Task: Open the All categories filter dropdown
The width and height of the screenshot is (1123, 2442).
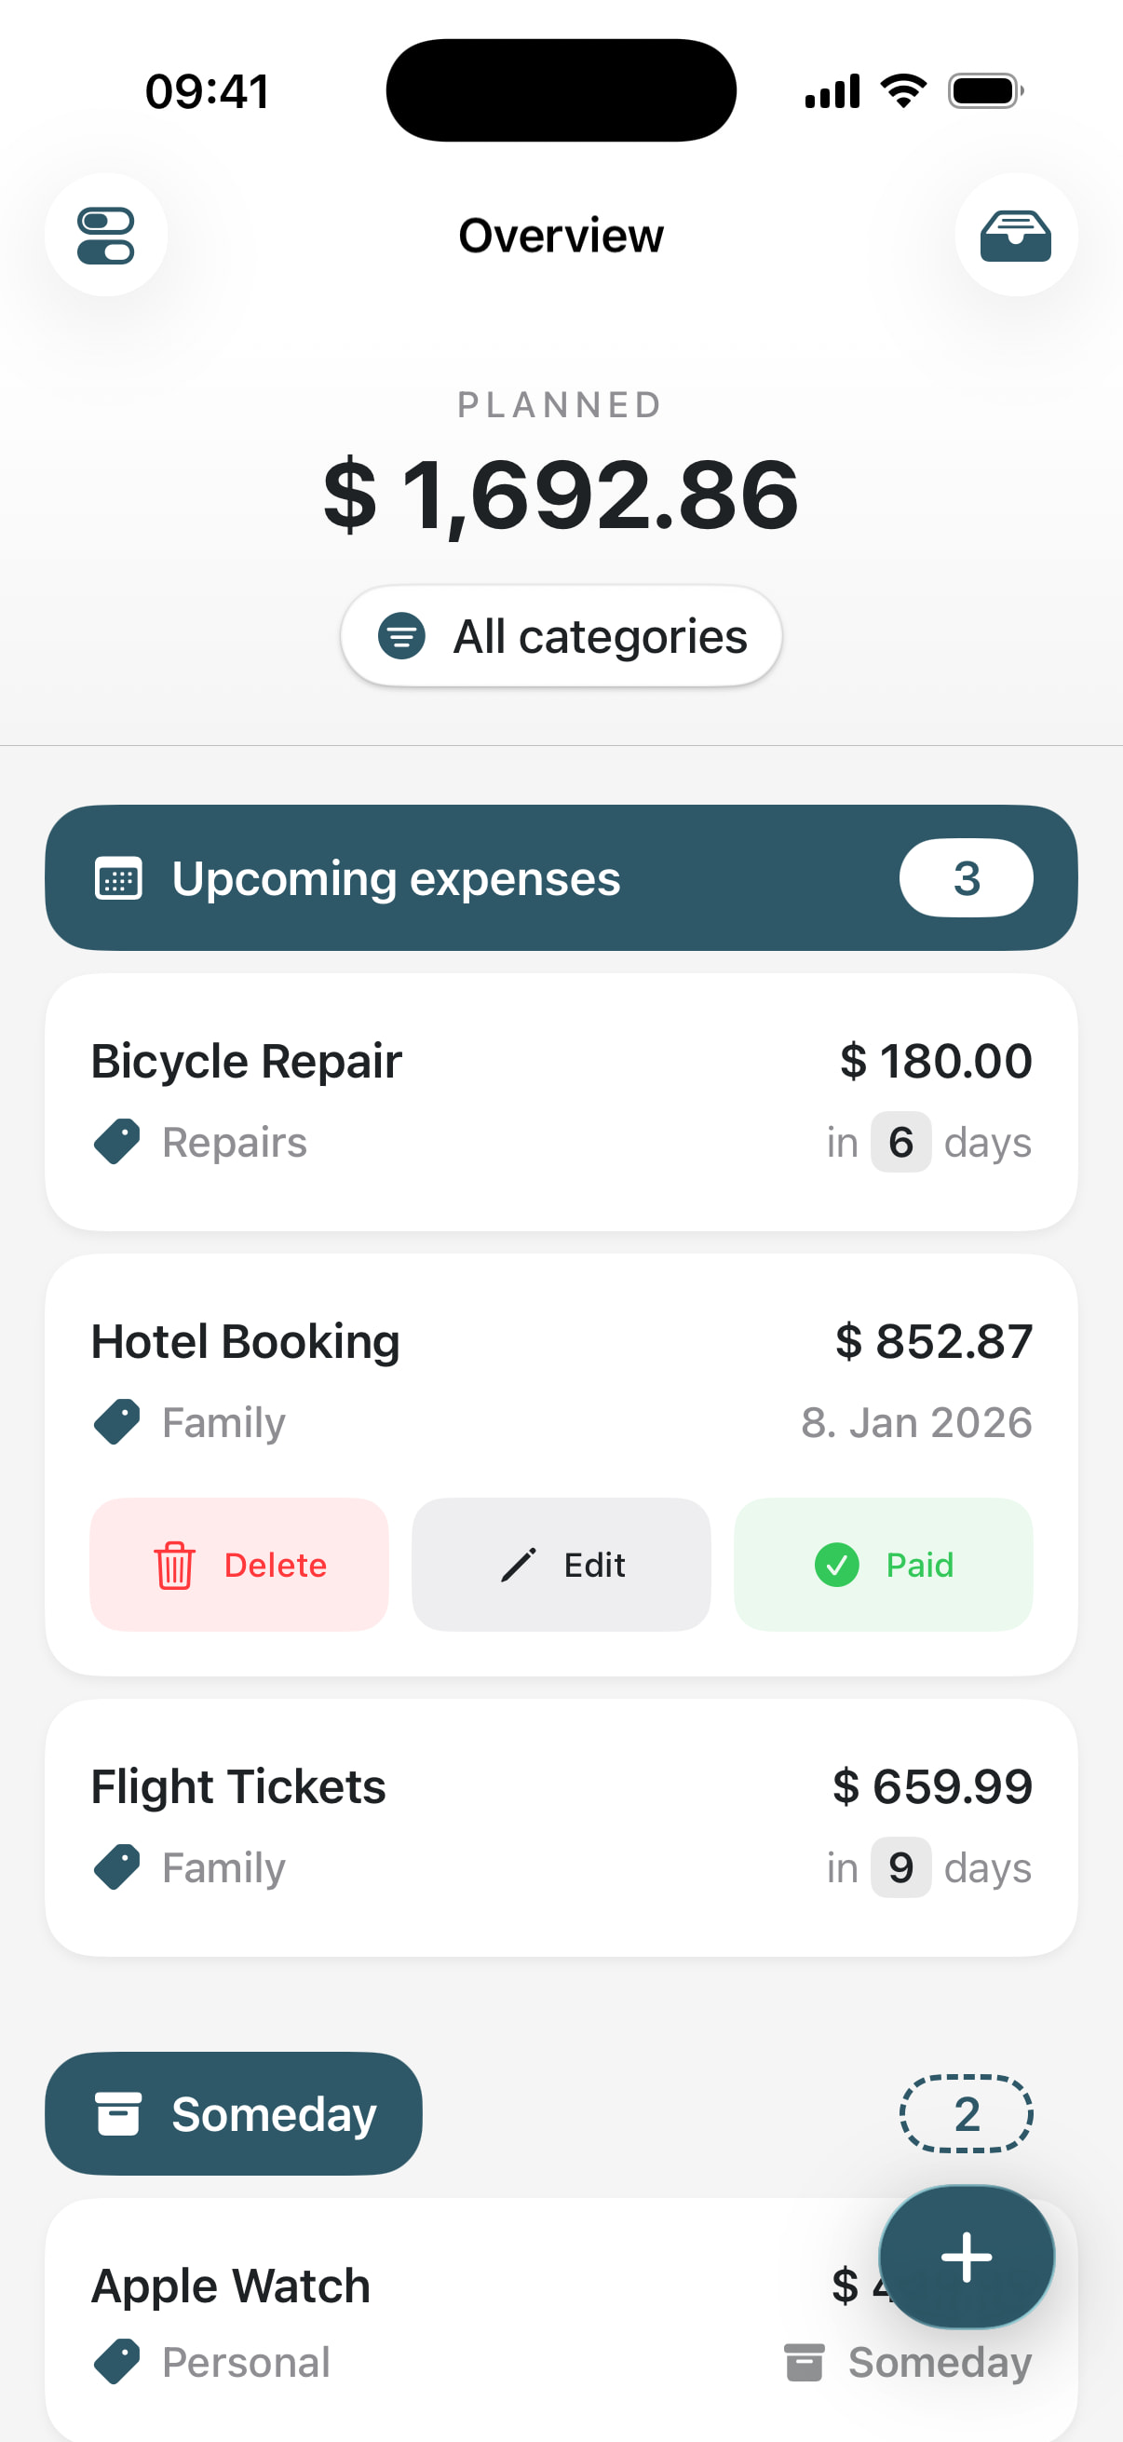Action: 561,636
